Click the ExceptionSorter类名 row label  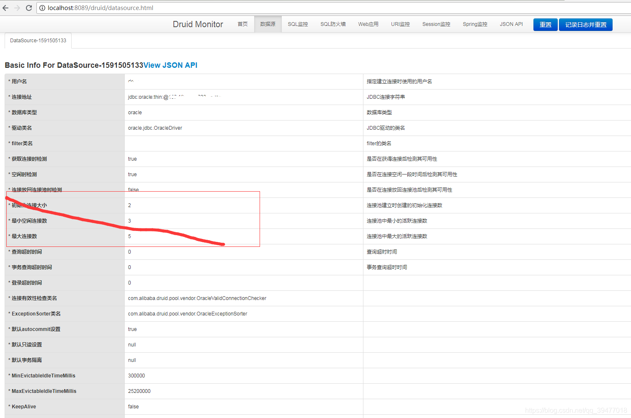point(36,314)
